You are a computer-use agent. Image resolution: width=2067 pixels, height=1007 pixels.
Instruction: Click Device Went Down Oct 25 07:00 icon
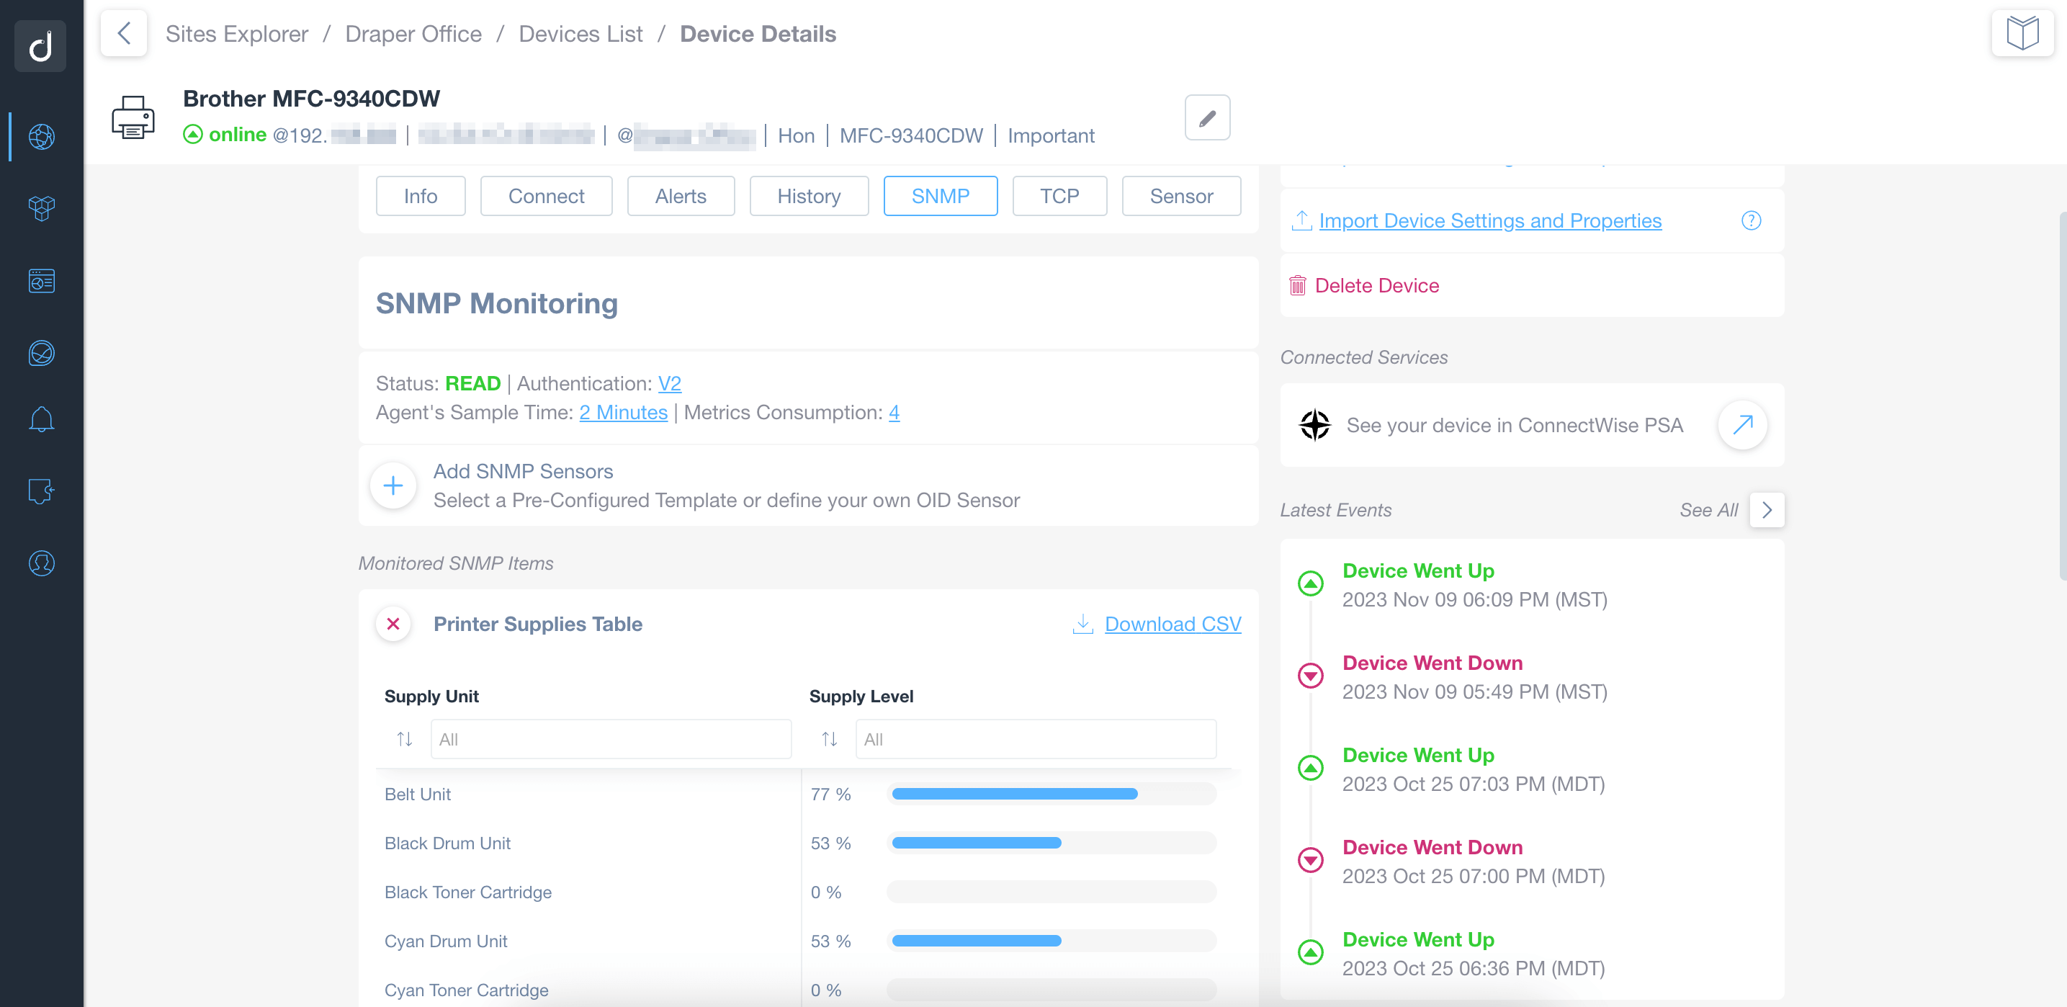(1310, 860)
